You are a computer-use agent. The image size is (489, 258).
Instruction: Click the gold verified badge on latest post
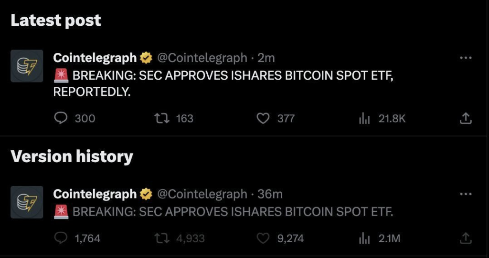tap(146, 58)
